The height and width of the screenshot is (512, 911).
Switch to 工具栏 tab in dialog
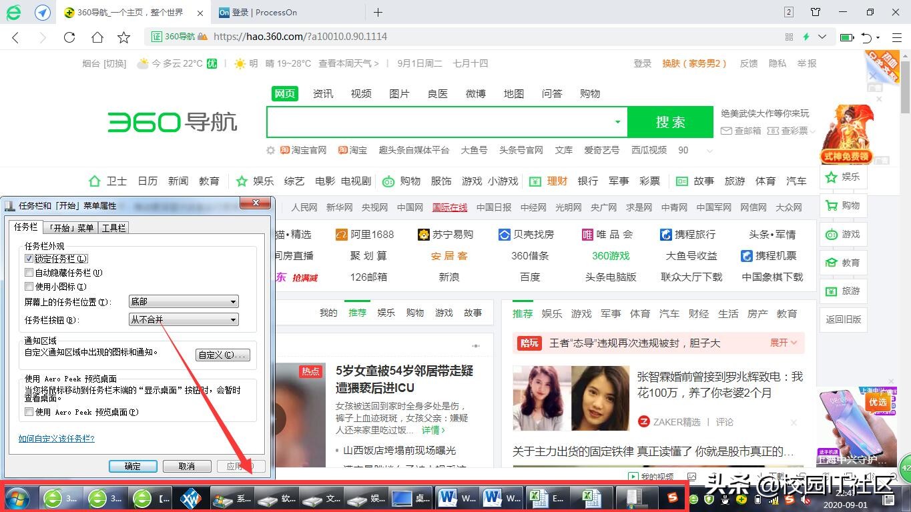(x=113, y=228)
